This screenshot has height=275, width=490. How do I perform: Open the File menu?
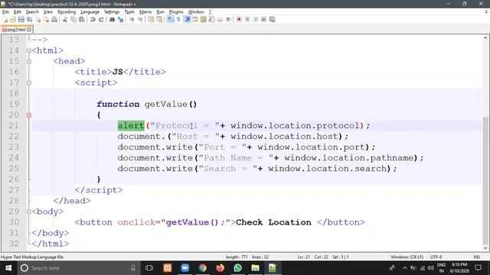click(5, 12)
